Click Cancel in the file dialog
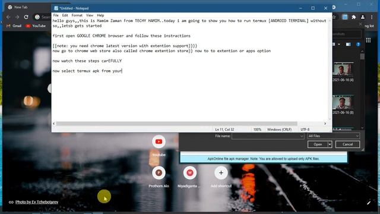Image resolution: width=380 pixels, height=214 pixels. tap(347, 144)
